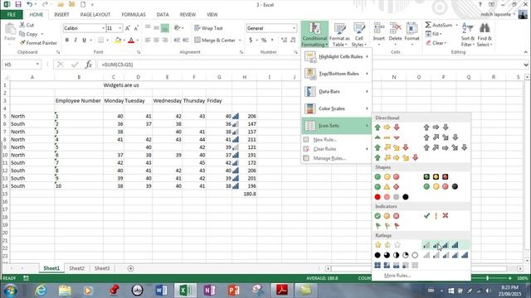Click the zoom slider handle
Viewport: 531px width, 298px height.
click(x=488, y=278)
